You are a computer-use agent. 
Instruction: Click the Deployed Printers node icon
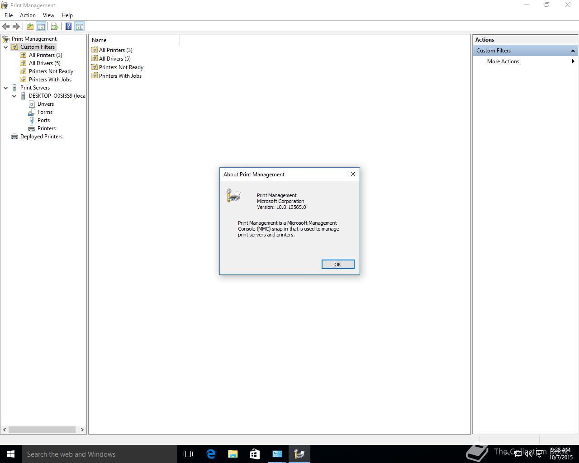pos(14,137)
